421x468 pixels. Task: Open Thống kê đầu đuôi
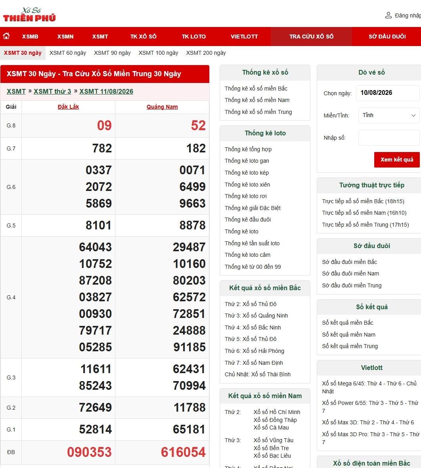tap(248, 220)
